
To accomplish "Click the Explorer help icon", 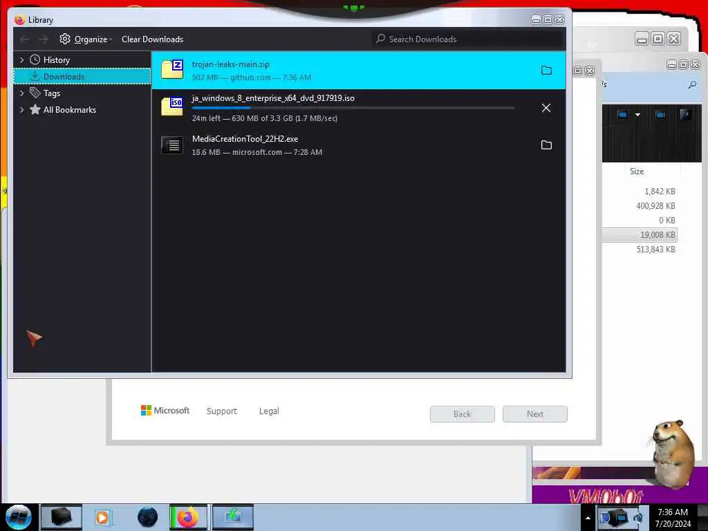I will (685, 115).
